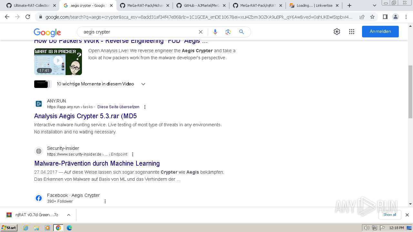The width and height of the screenshot is (413, 232).
Task: Click Diese Seite übersetzen link
Action: pyautogui.click(x=118, y=107)
